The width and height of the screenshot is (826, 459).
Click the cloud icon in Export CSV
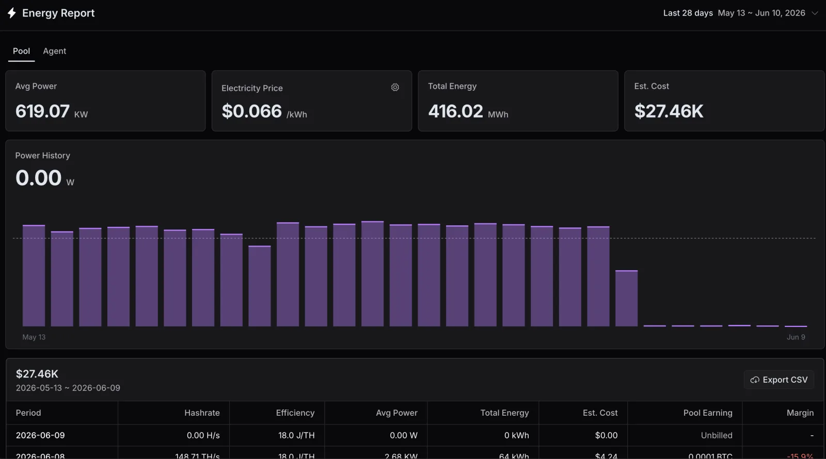[x=755, y=380]
